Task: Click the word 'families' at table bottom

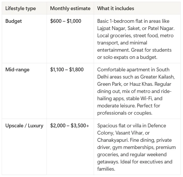Action: 106,169
